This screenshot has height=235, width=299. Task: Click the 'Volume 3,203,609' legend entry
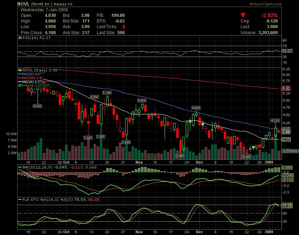pyautogui.click(x=35, y=85)
